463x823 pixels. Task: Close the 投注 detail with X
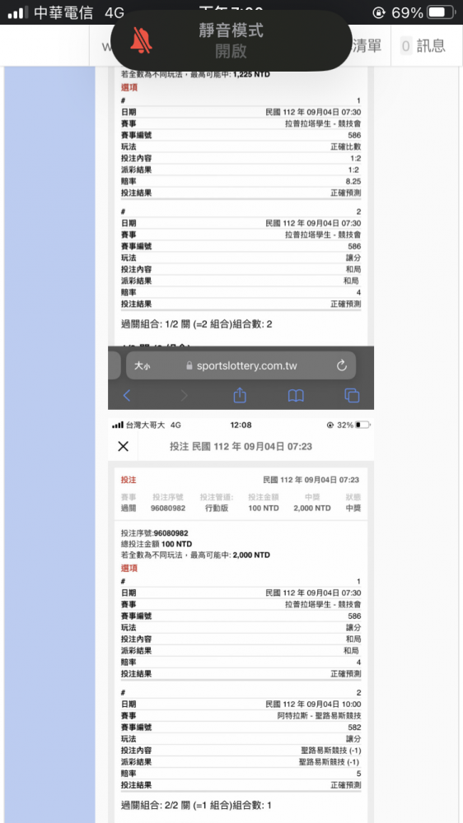pos(123,446)
